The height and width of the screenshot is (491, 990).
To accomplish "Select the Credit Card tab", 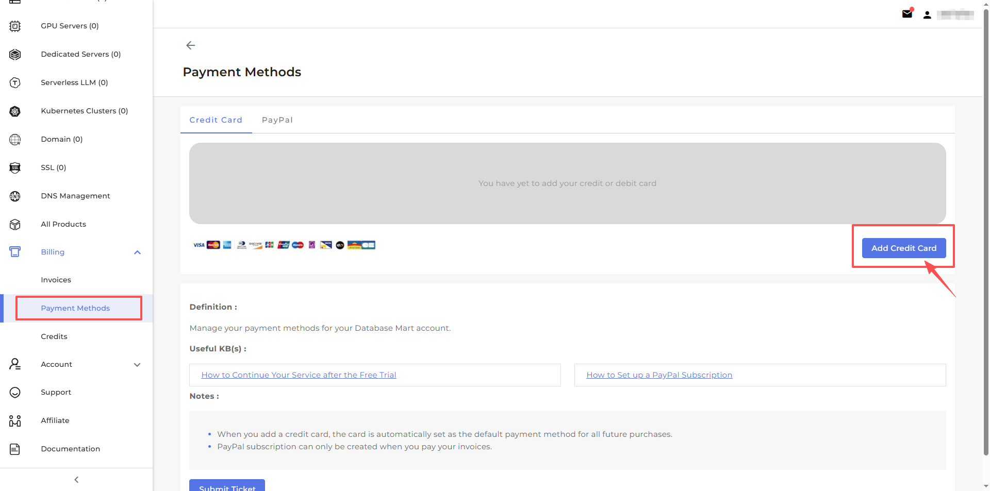I will point(216,120).
